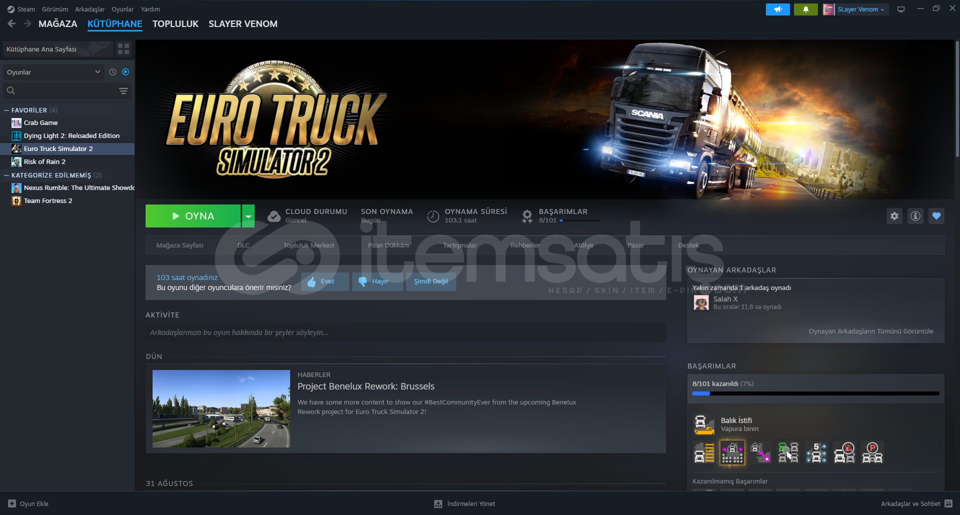The height and width of the screenshot is (515, 960).
Task: Click the achievements ribbon icon
Action: coord(527,216)
